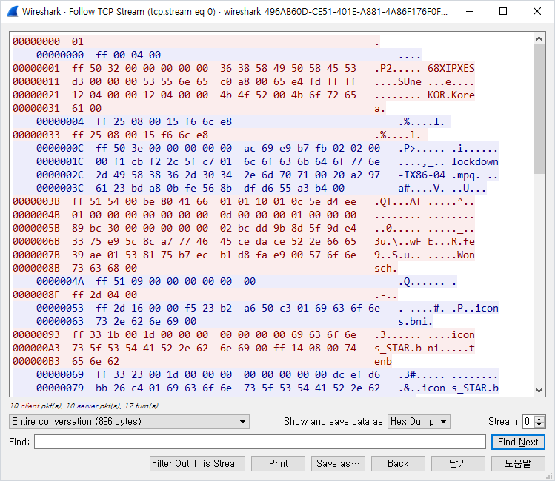Click the vertical scrollbar thumb
Image resolution: width=555 pixels, height=481 pixels.
[539, 109]
